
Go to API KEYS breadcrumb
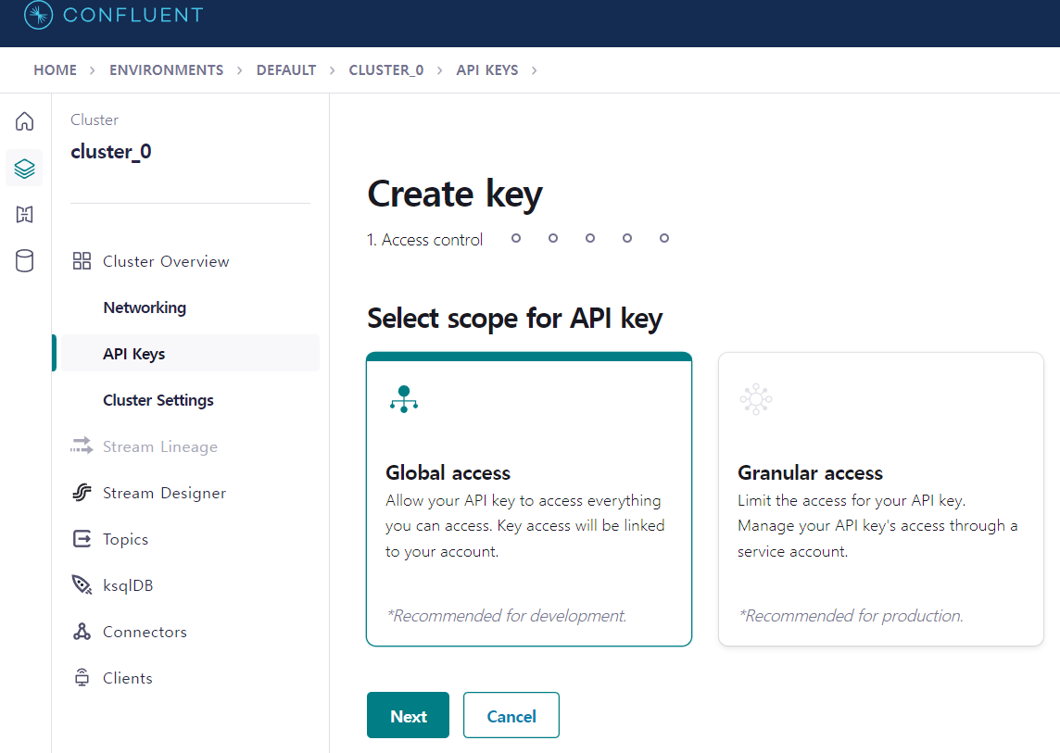coord(487,70)
